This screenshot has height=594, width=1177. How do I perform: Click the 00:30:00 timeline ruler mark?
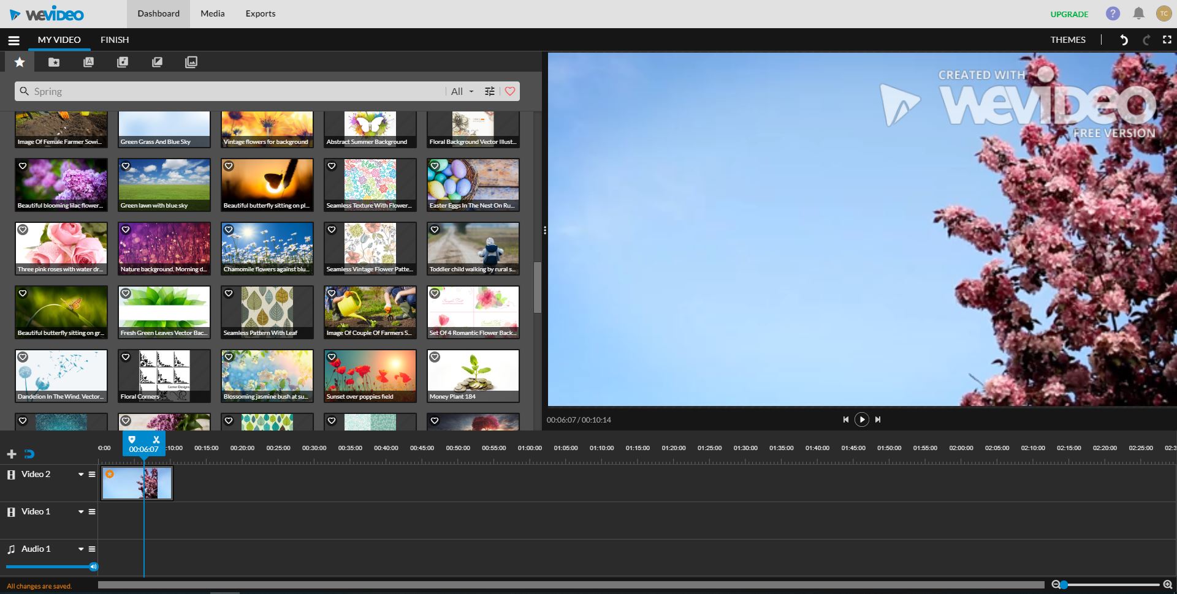[314, 448]
